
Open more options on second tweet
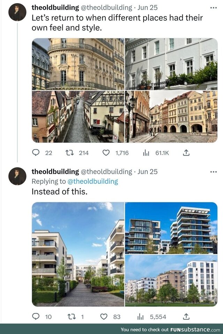pos(213,171)
